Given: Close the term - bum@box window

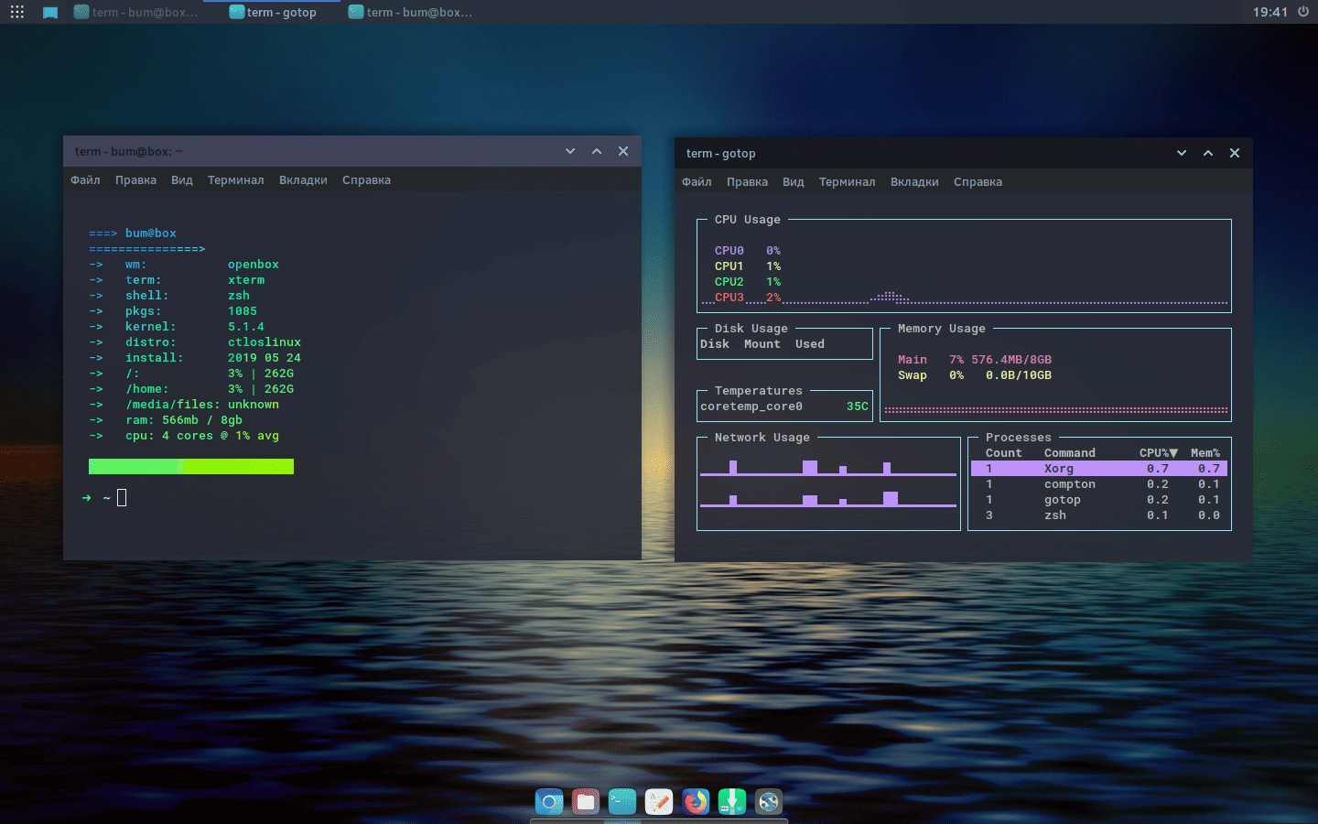Looking at the screenshot, I should (623, 151).
